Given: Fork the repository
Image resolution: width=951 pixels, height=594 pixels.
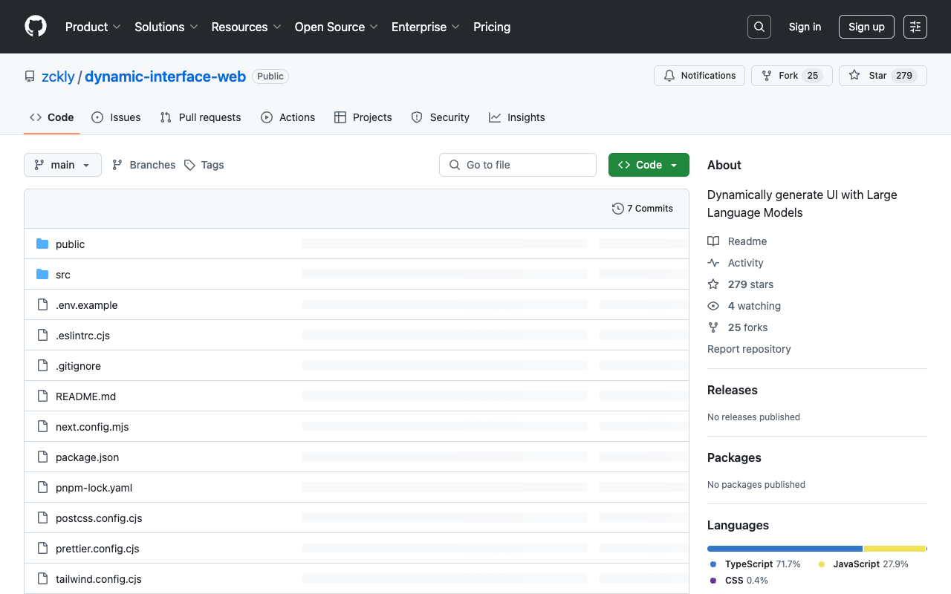Looking at the screenshot, I should pyautogui.click(x=792, y=76).
